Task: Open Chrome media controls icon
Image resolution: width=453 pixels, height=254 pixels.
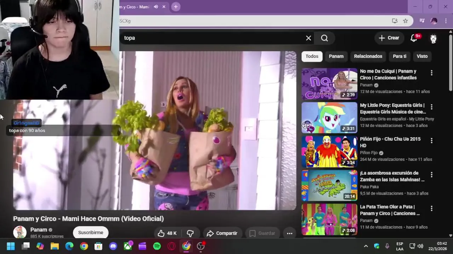Action: [422, 21]
